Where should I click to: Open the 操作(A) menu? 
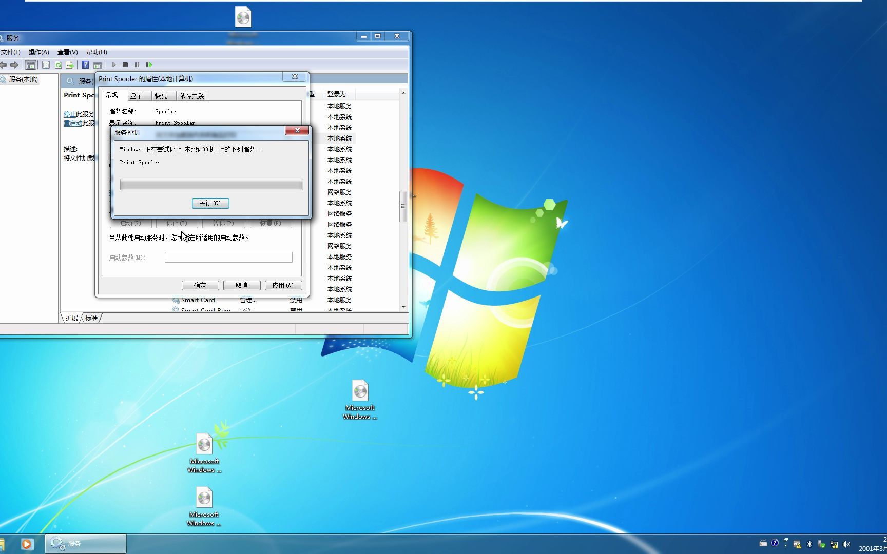[39, 52]
